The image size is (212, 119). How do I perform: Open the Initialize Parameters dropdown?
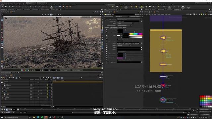point(125,25)
